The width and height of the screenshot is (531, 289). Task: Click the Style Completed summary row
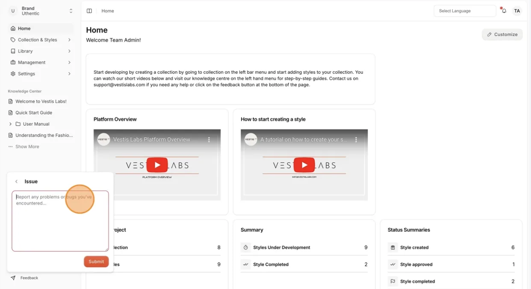coord(304,265)
